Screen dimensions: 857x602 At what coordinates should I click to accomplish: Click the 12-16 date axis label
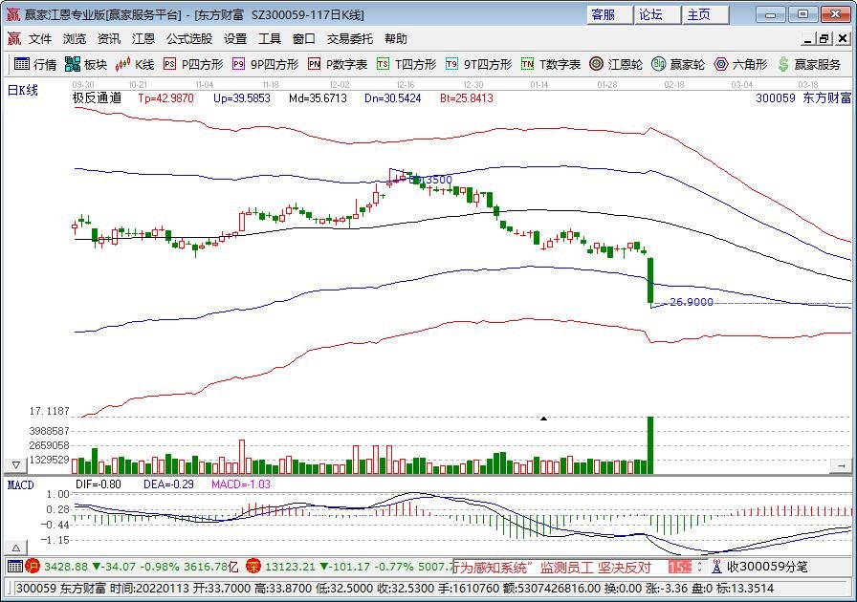point(406,85)
